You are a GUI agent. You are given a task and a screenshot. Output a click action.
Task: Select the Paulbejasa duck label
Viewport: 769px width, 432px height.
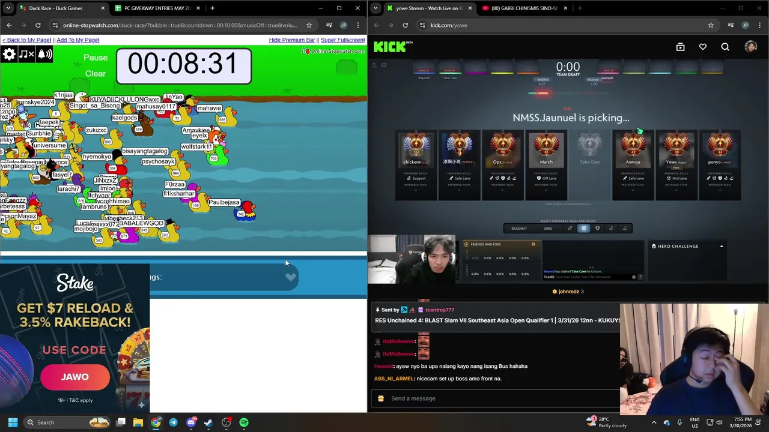pos(224,203)
